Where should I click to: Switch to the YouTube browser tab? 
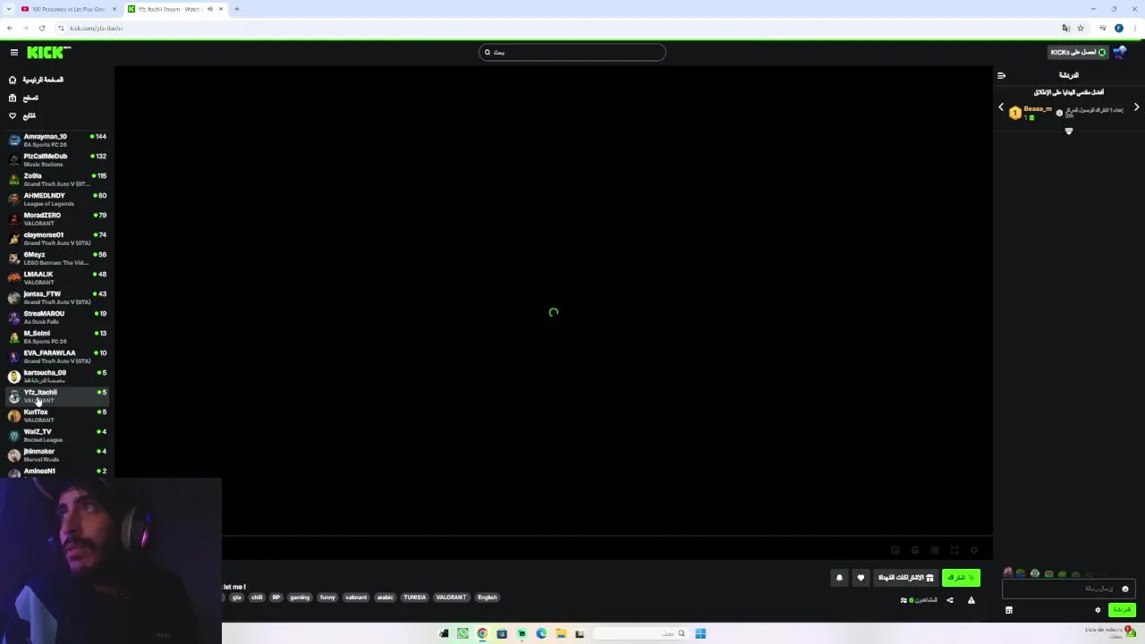point(68,9)
